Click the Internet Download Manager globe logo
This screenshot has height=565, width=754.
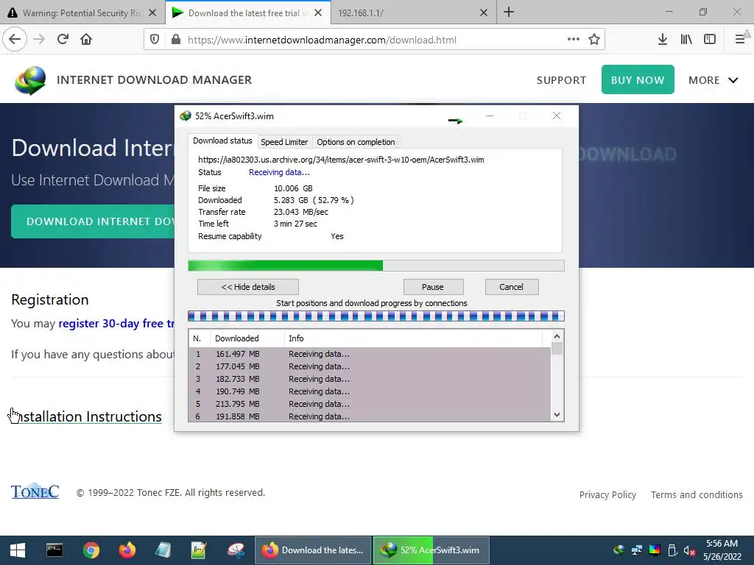pos(30,79)
